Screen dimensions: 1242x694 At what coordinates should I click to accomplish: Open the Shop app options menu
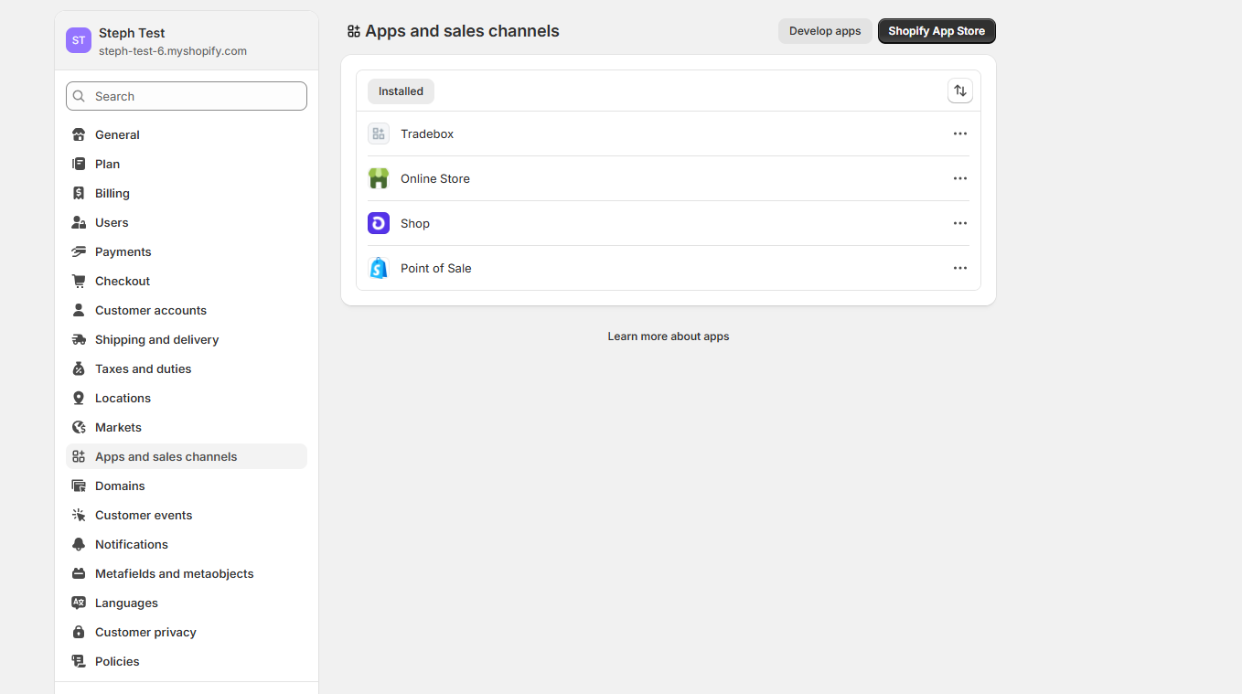(x=959, y=222)
